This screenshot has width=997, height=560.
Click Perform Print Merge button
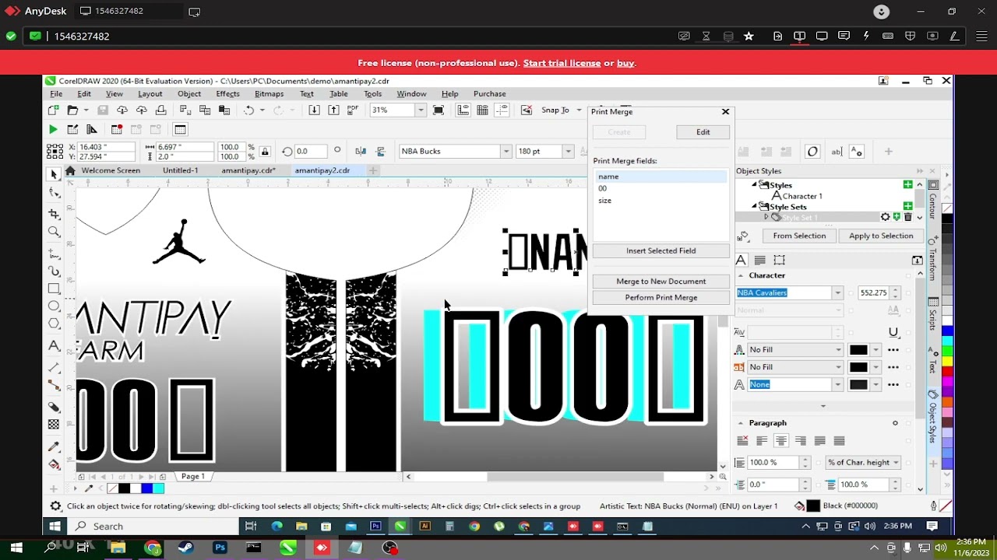coord(661,298)
